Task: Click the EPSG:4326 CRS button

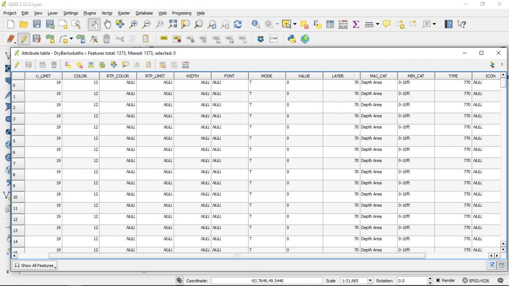Action: point(476,280)
